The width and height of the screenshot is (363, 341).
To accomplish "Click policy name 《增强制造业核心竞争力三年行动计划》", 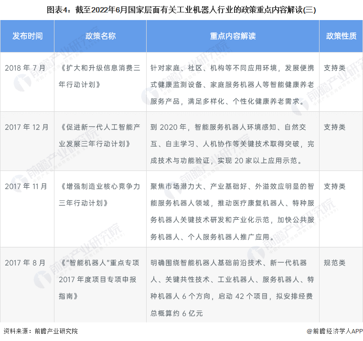I will click(x=99, y=195).
